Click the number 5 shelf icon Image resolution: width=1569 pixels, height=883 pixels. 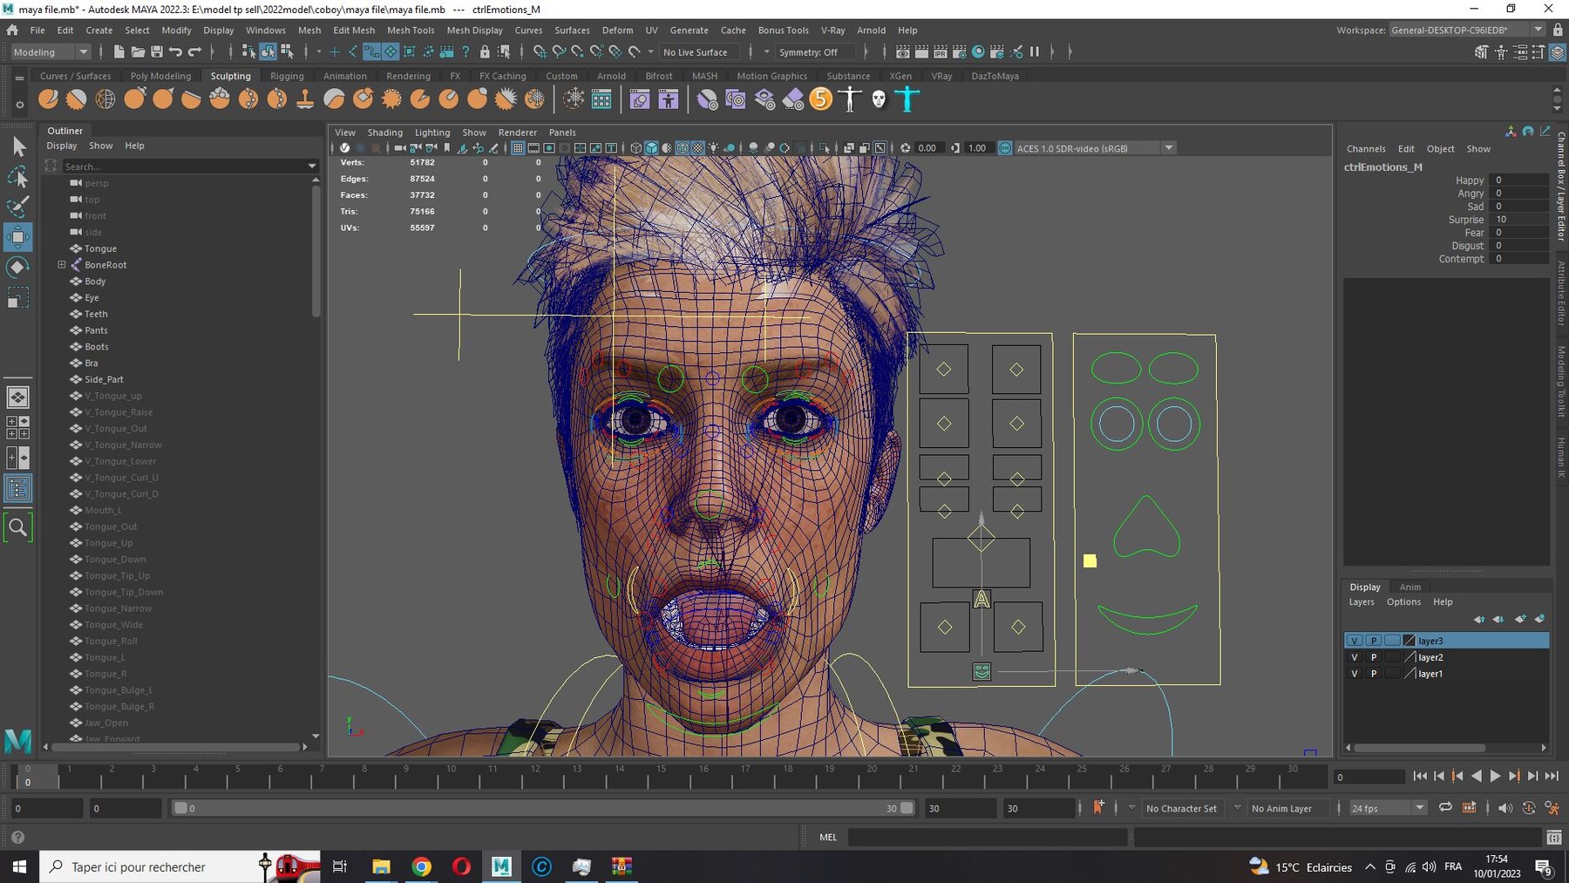pyautogui.click(x=821, y=99)
